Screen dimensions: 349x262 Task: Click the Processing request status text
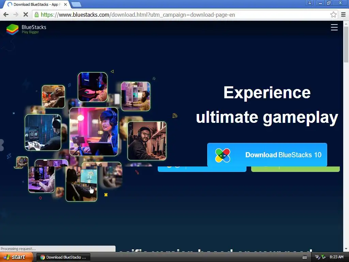(18, 249)
